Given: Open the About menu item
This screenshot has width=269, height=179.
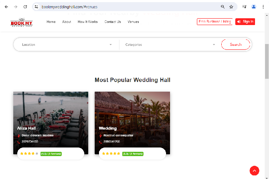Looking at the screenshot, I should pyautogui.click(x=67, y=22).
